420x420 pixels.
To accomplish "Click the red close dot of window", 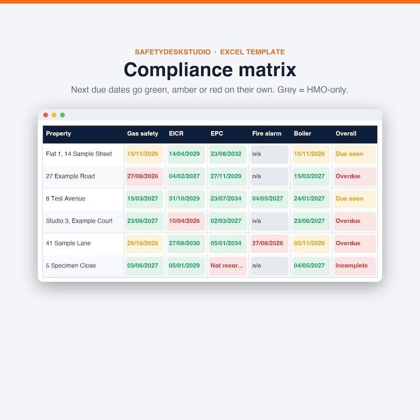I will 45,115.
